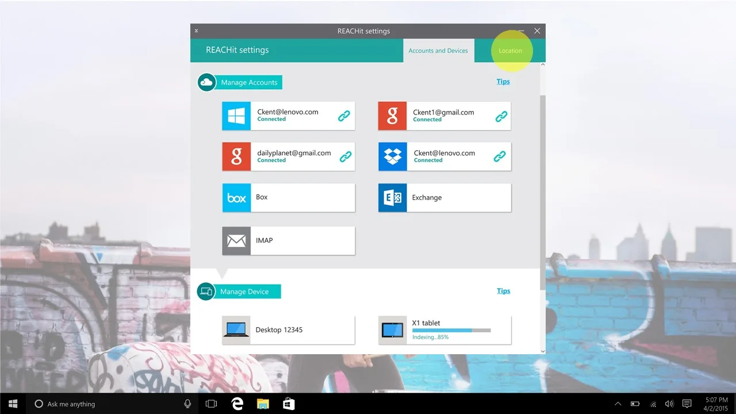
Task: Click the Exchange logo icon
Action: (392, 198)
